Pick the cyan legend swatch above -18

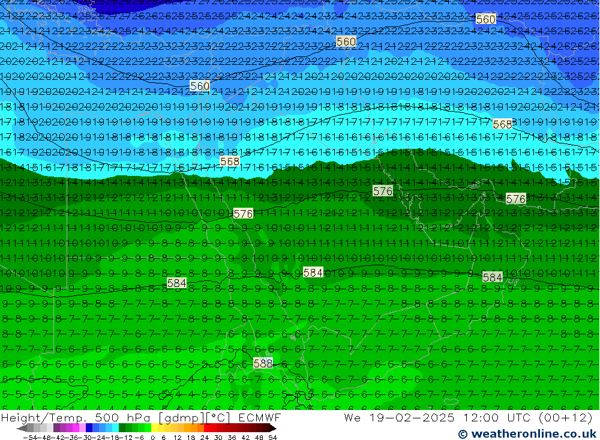(x=115, y=428)
